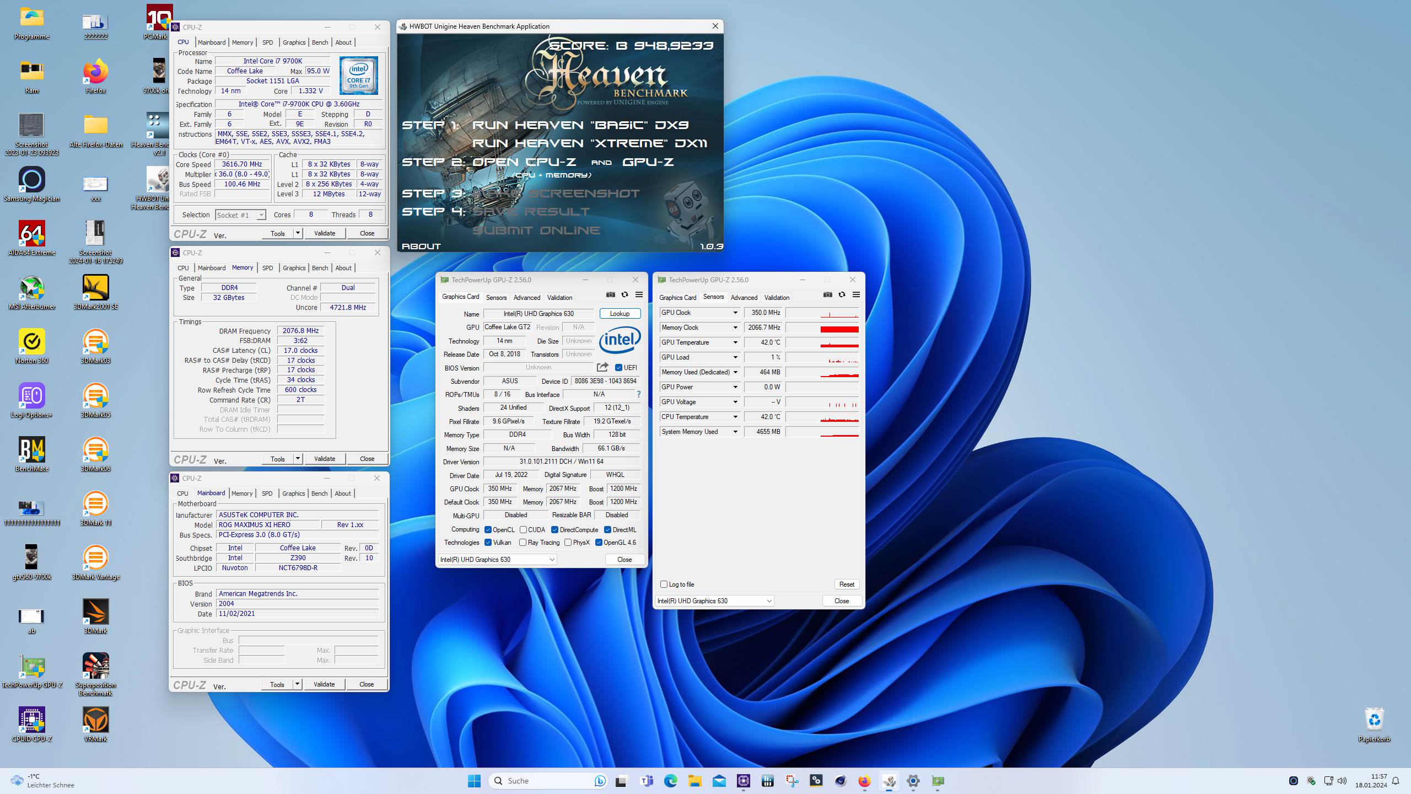Toggle the UEFI checkbox in GPU-Z

pos(618,367)
